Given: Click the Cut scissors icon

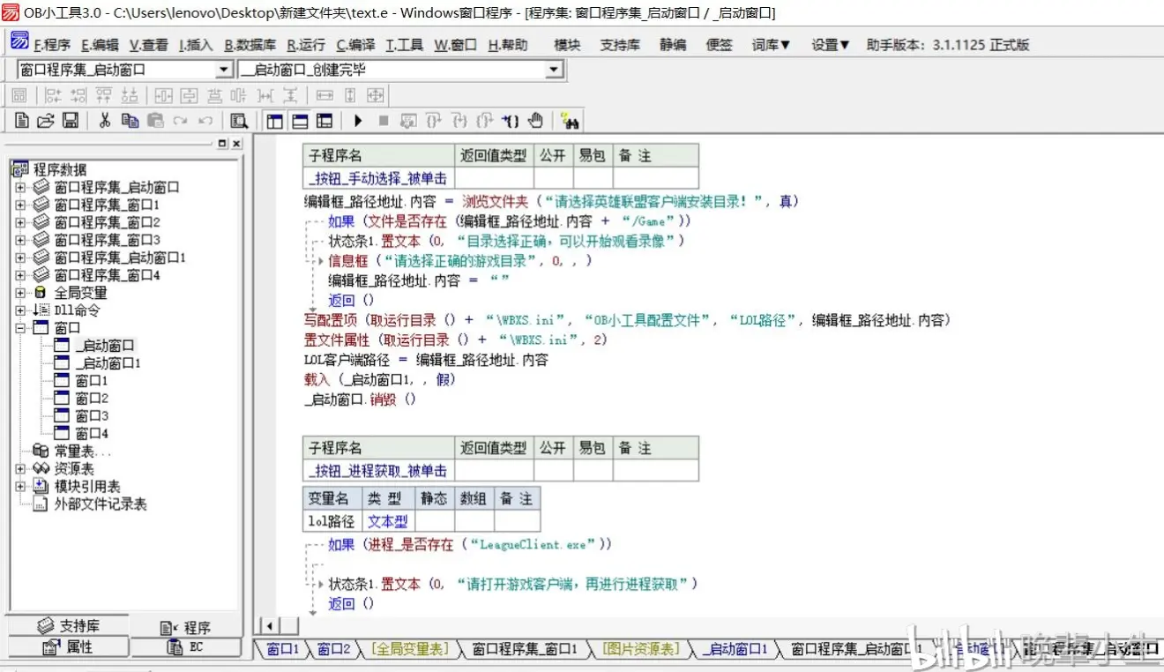Looking at the screenshot, I should [104, 121].
